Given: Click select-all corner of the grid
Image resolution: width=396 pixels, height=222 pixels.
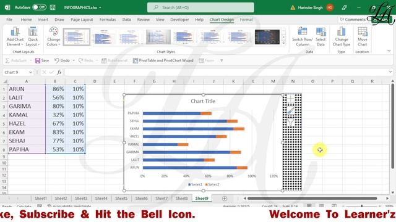Looking at the screenshot, I should click(x=4, y=81).
